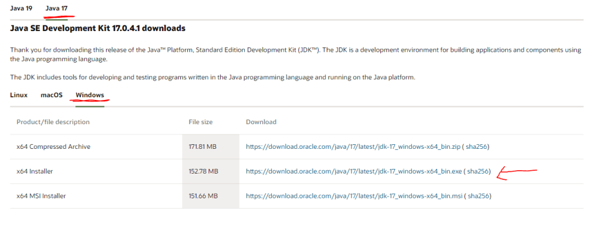Viewport: 590px width, 231px height.
Task: Open sha256 for the exe installer
Action: pos(478,171)
